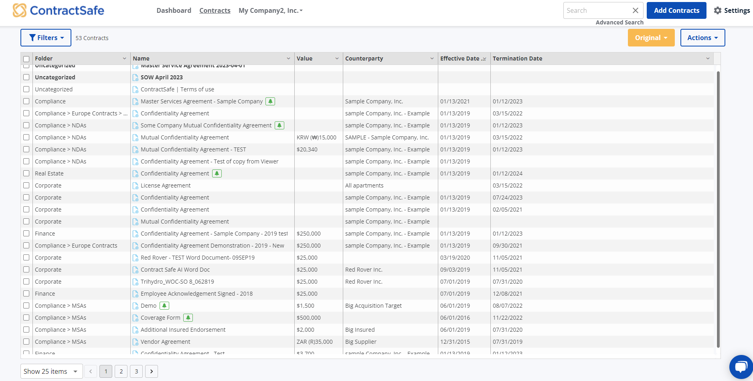Open My Company2, Inc. account menu
Viewport: 753px width, 381px height.
[x=271, y=10]
